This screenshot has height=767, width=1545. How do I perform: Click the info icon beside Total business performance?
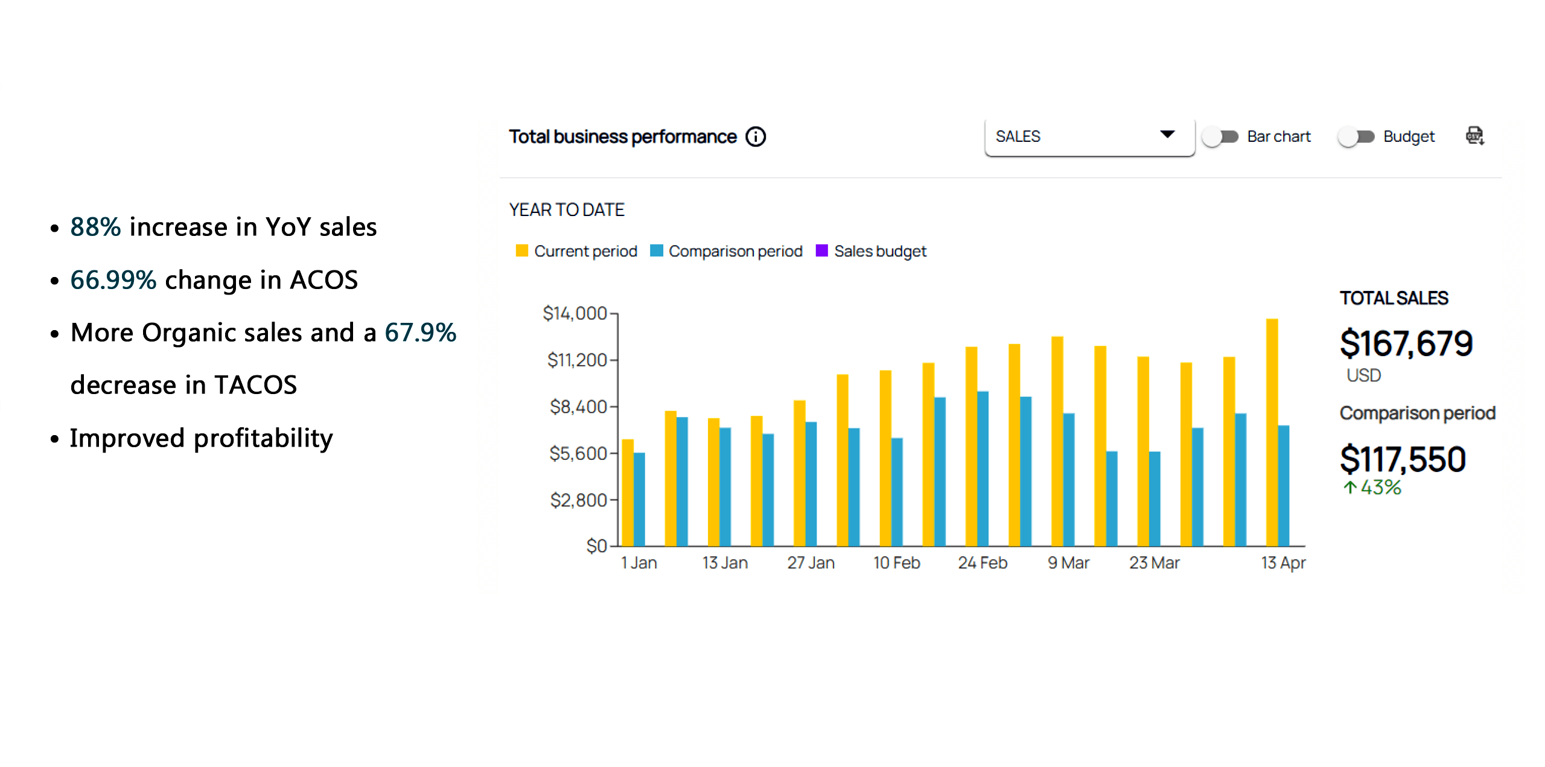tap(755, 137)
